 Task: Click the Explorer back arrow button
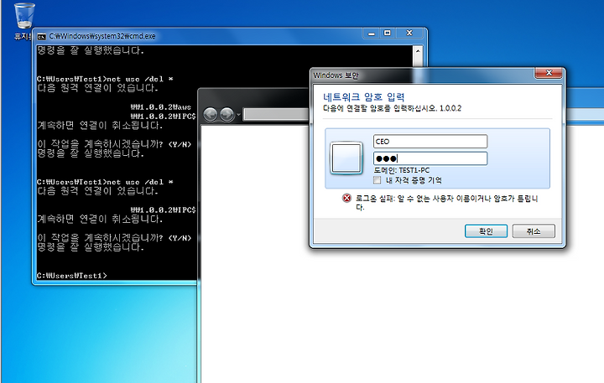click(211, 114)
